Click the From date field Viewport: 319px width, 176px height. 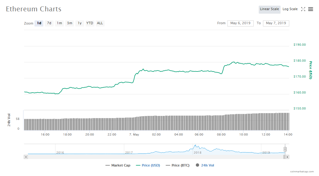(240, 23)
